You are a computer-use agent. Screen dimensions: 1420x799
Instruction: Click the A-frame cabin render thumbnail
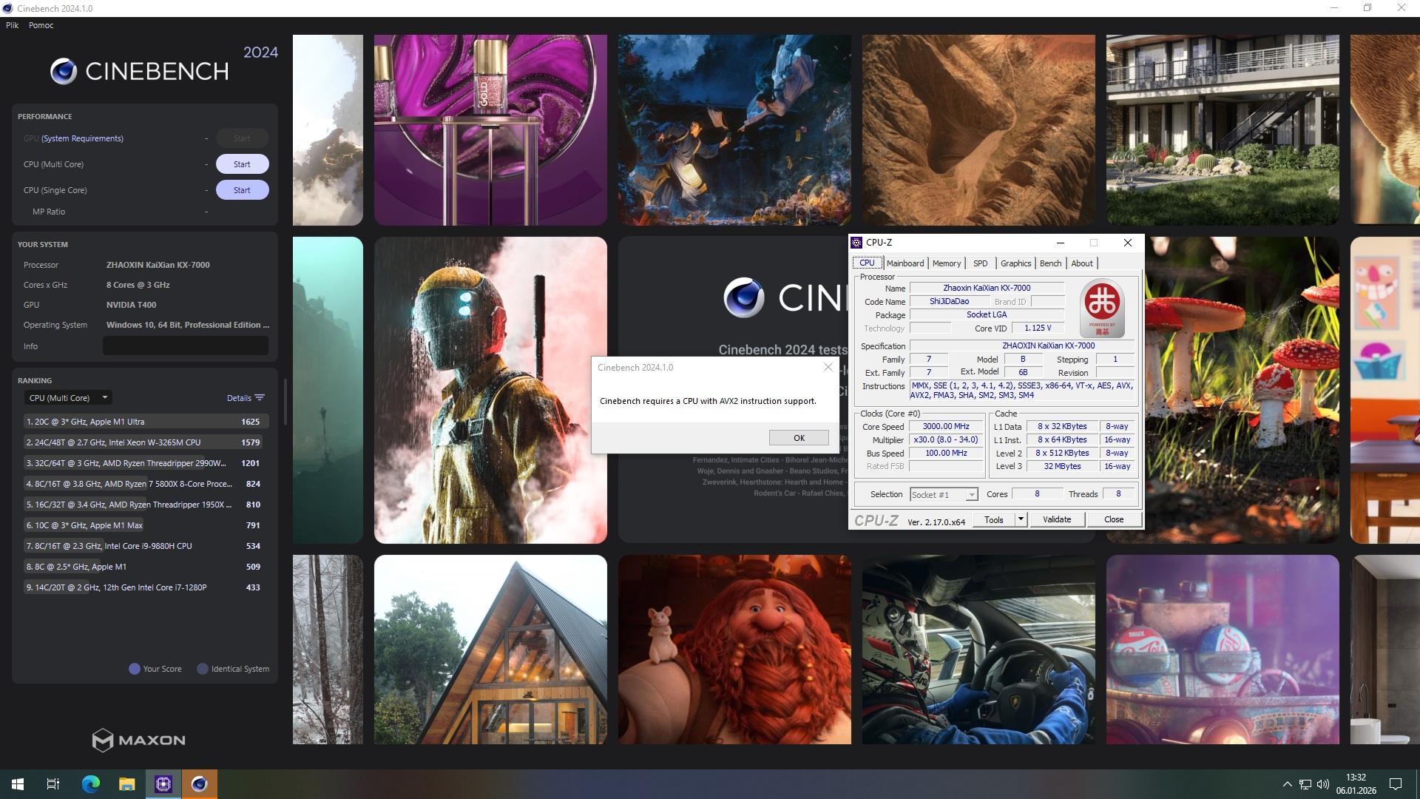click(x=490, y=650)
